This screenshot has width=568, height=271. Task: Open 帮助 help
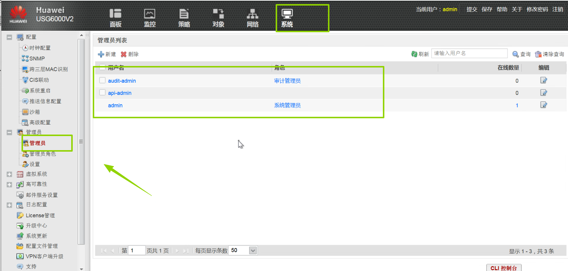(x=502, y=9)
